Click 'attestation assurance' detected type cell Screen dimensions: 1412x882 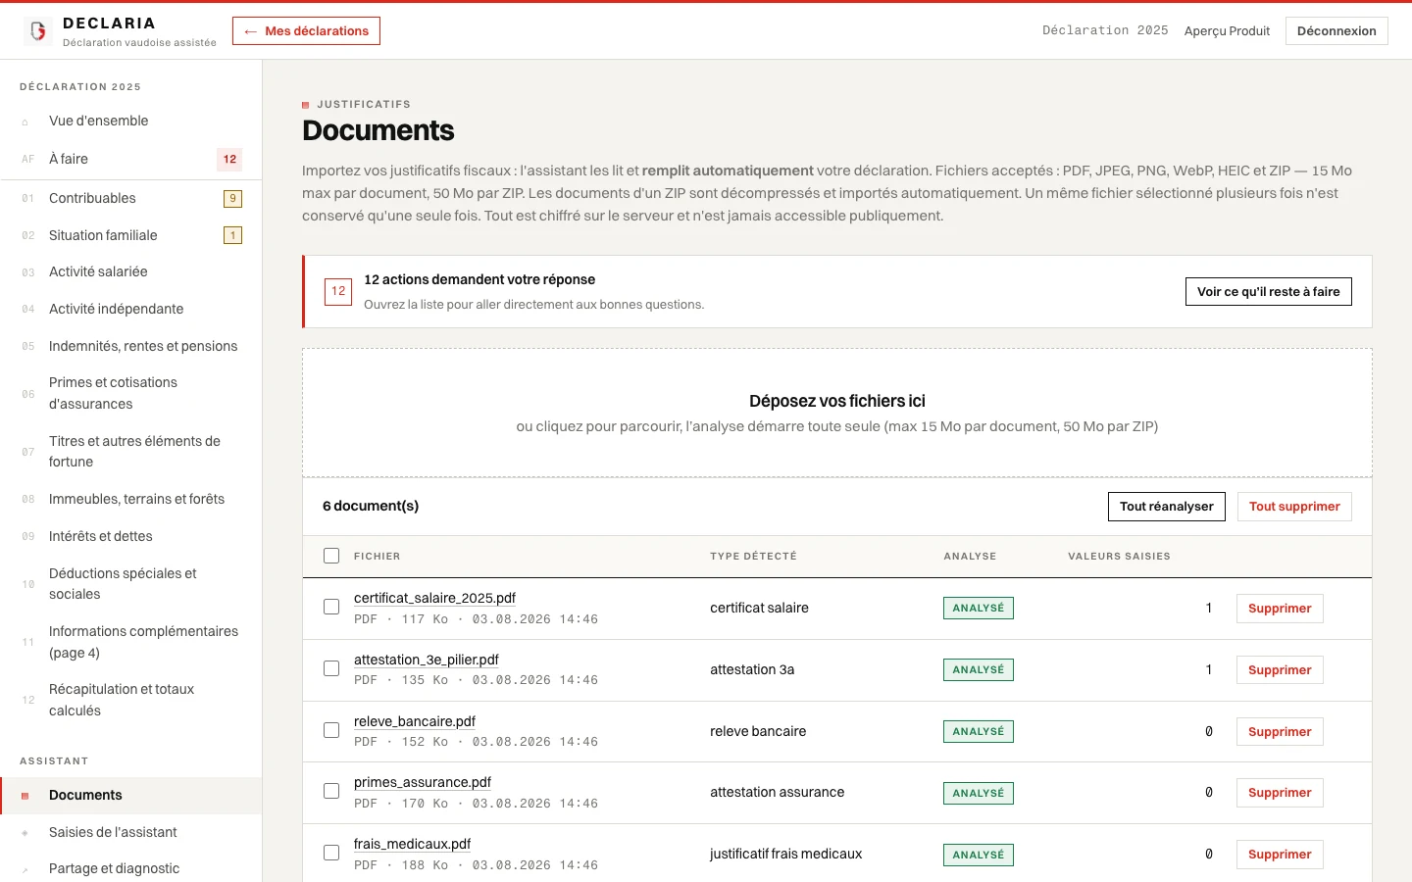(x=777, y=792)
